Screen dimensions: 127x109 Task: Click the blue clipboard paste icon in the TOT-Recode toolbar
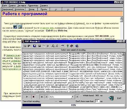35,46
